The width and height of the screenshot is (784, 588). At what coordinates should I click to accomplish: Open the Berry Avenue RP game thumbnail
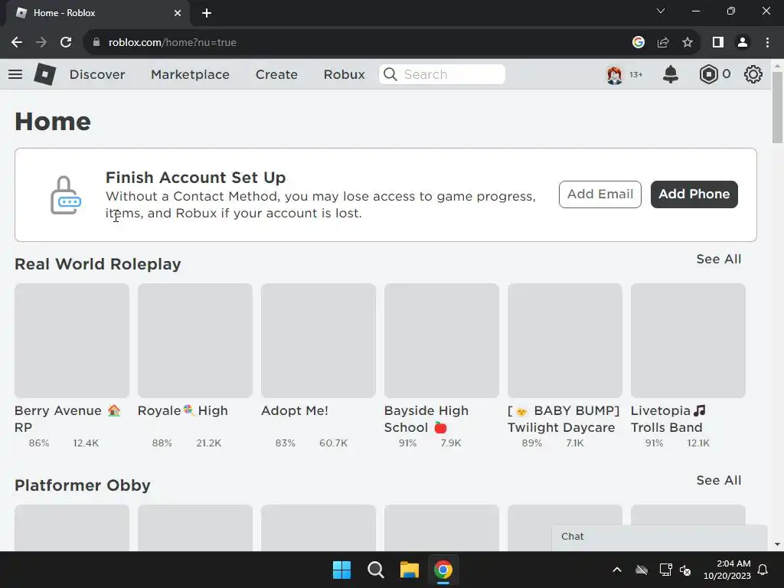(x=72, y=341)
